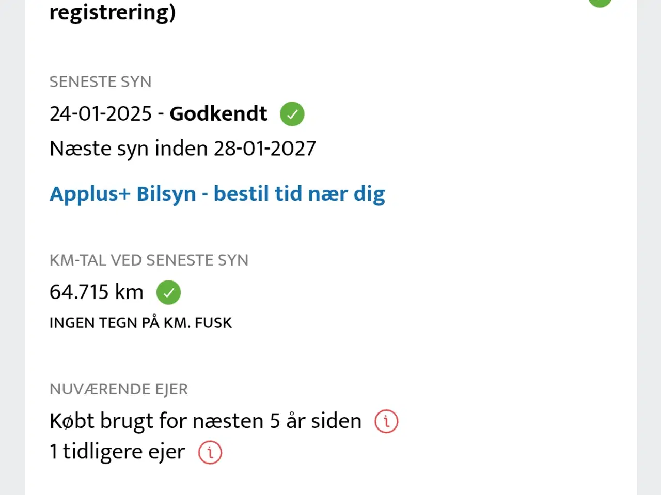Open the info icon beside 'Købt brugt for næsten 5 år siden'

click(386, 421)
